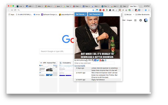The width and height of the screenshot is (168, 105).
Task: Open the NPR : National Publ... thumbnail
Action: 48,69
